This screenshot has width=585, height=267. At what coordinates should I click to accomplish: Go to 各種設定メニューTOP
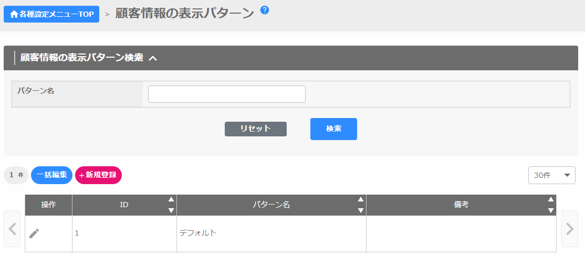(x=51, y=14)
